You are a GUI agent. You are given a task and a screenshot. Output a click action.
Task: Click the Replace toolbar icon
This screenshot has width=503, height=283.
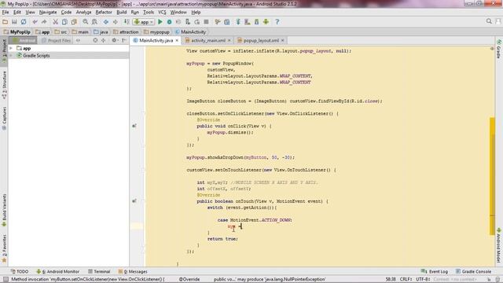click(94, 22)
